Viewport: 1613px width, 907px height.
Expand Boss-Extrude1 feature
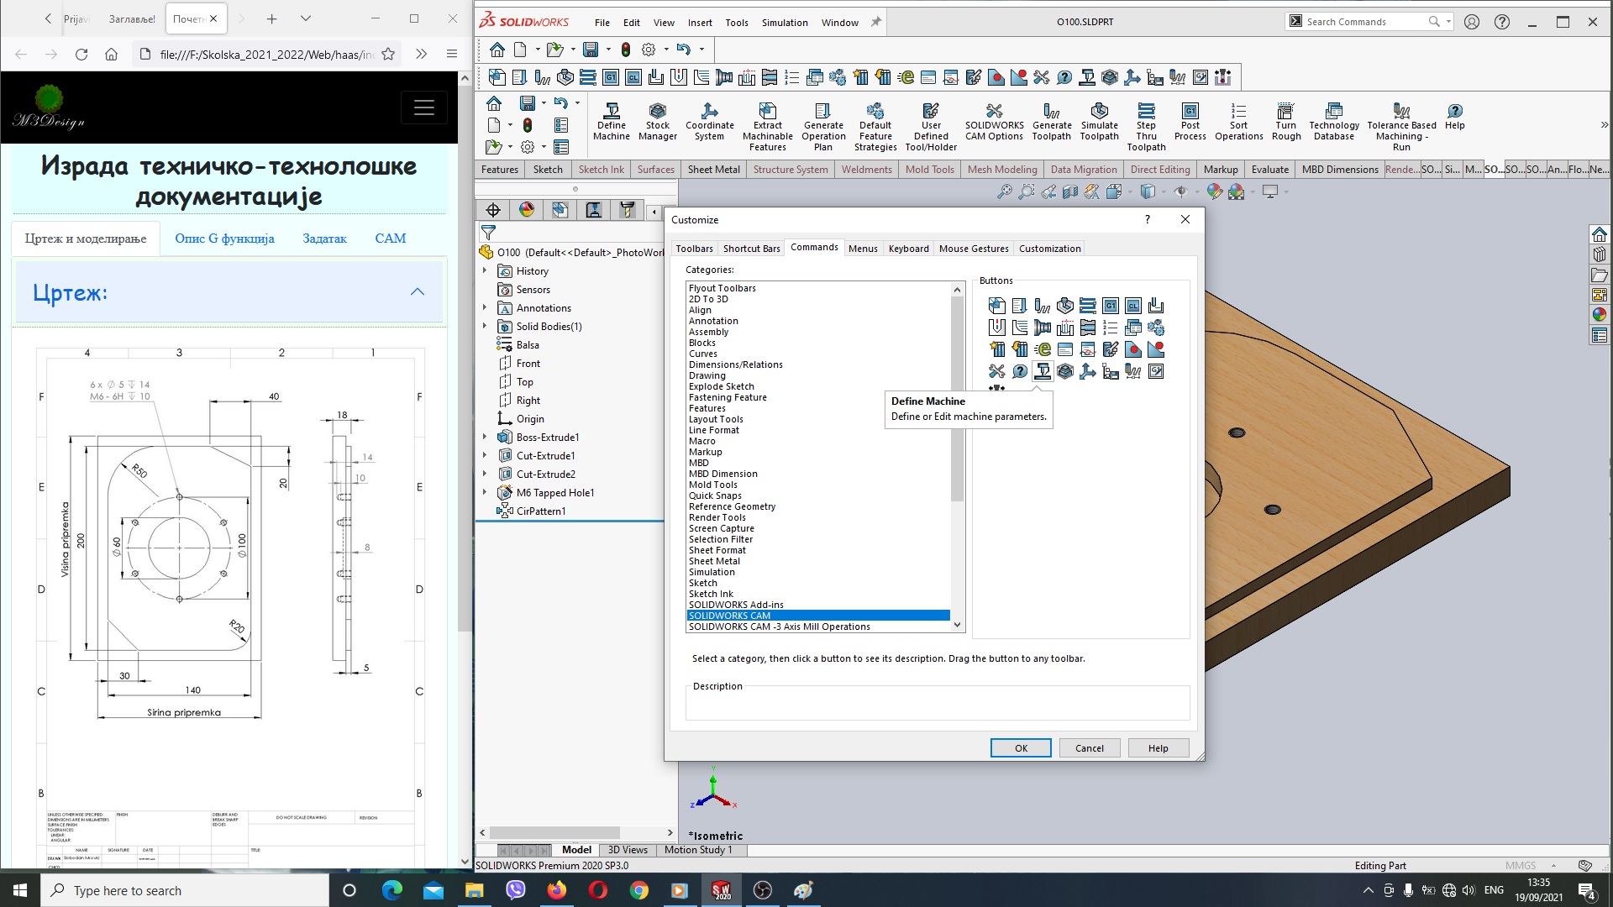tap(485, 437)
